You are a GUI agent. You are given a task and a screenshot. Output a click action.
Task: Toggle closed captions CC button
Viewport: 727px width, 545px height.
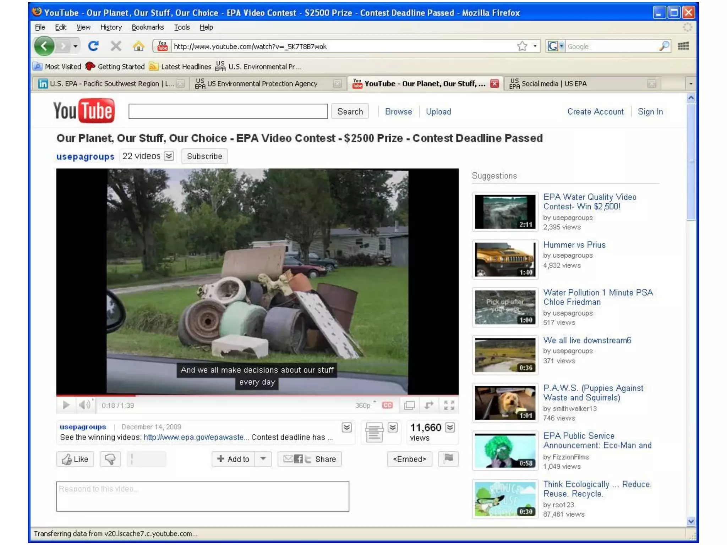[387, 405]
